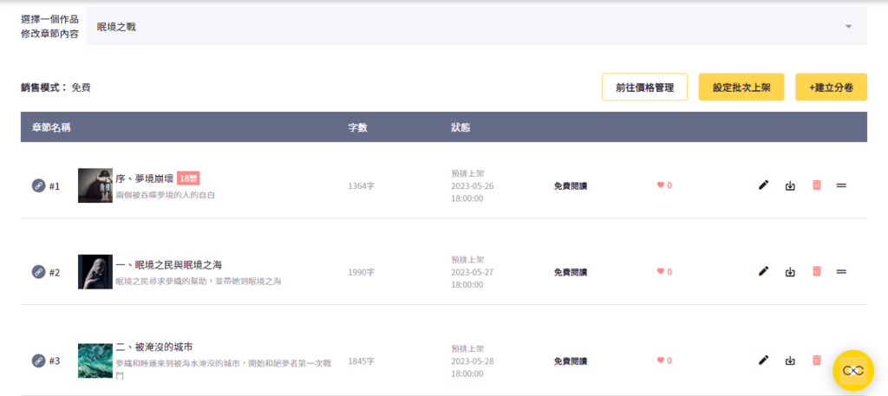Image resolution: width=888 pixels, height=396 pixels.
Task: Edit chapter 二、被淹沒的城市 with pencil icon
Action: (x=763, y=360)
